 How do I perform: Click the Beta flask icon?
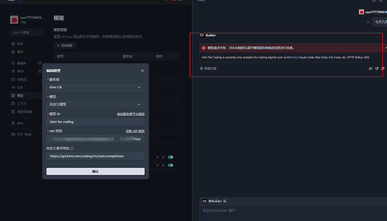tap(13, 123)
